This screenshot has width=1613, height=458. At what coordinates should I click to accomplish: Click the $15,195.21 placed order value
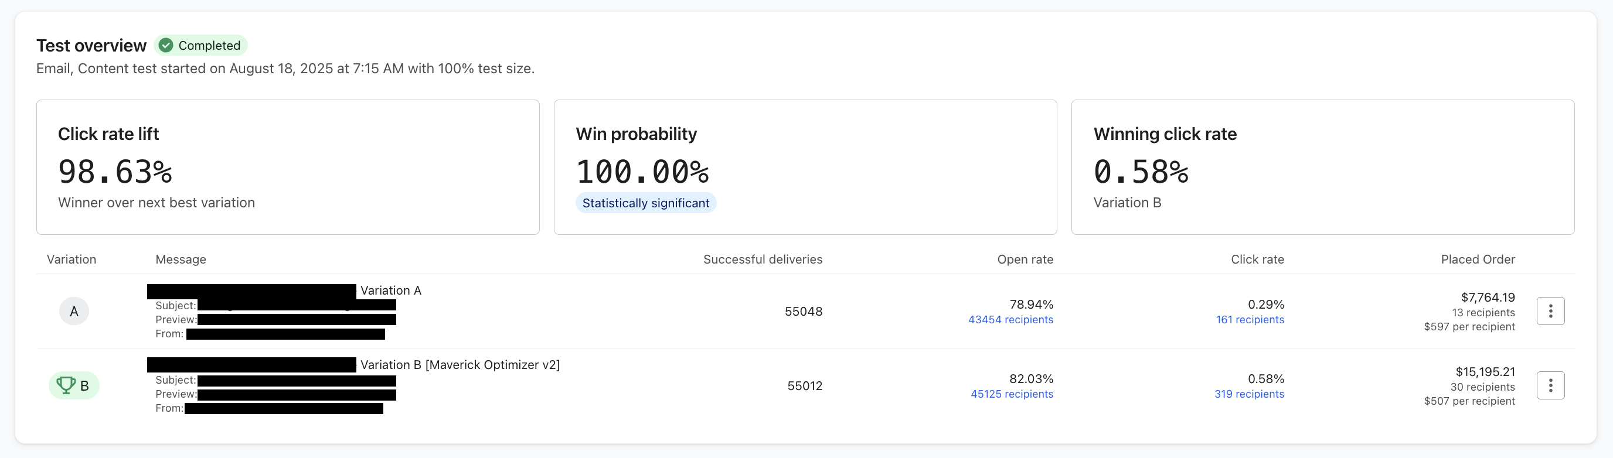[1485, 372]
